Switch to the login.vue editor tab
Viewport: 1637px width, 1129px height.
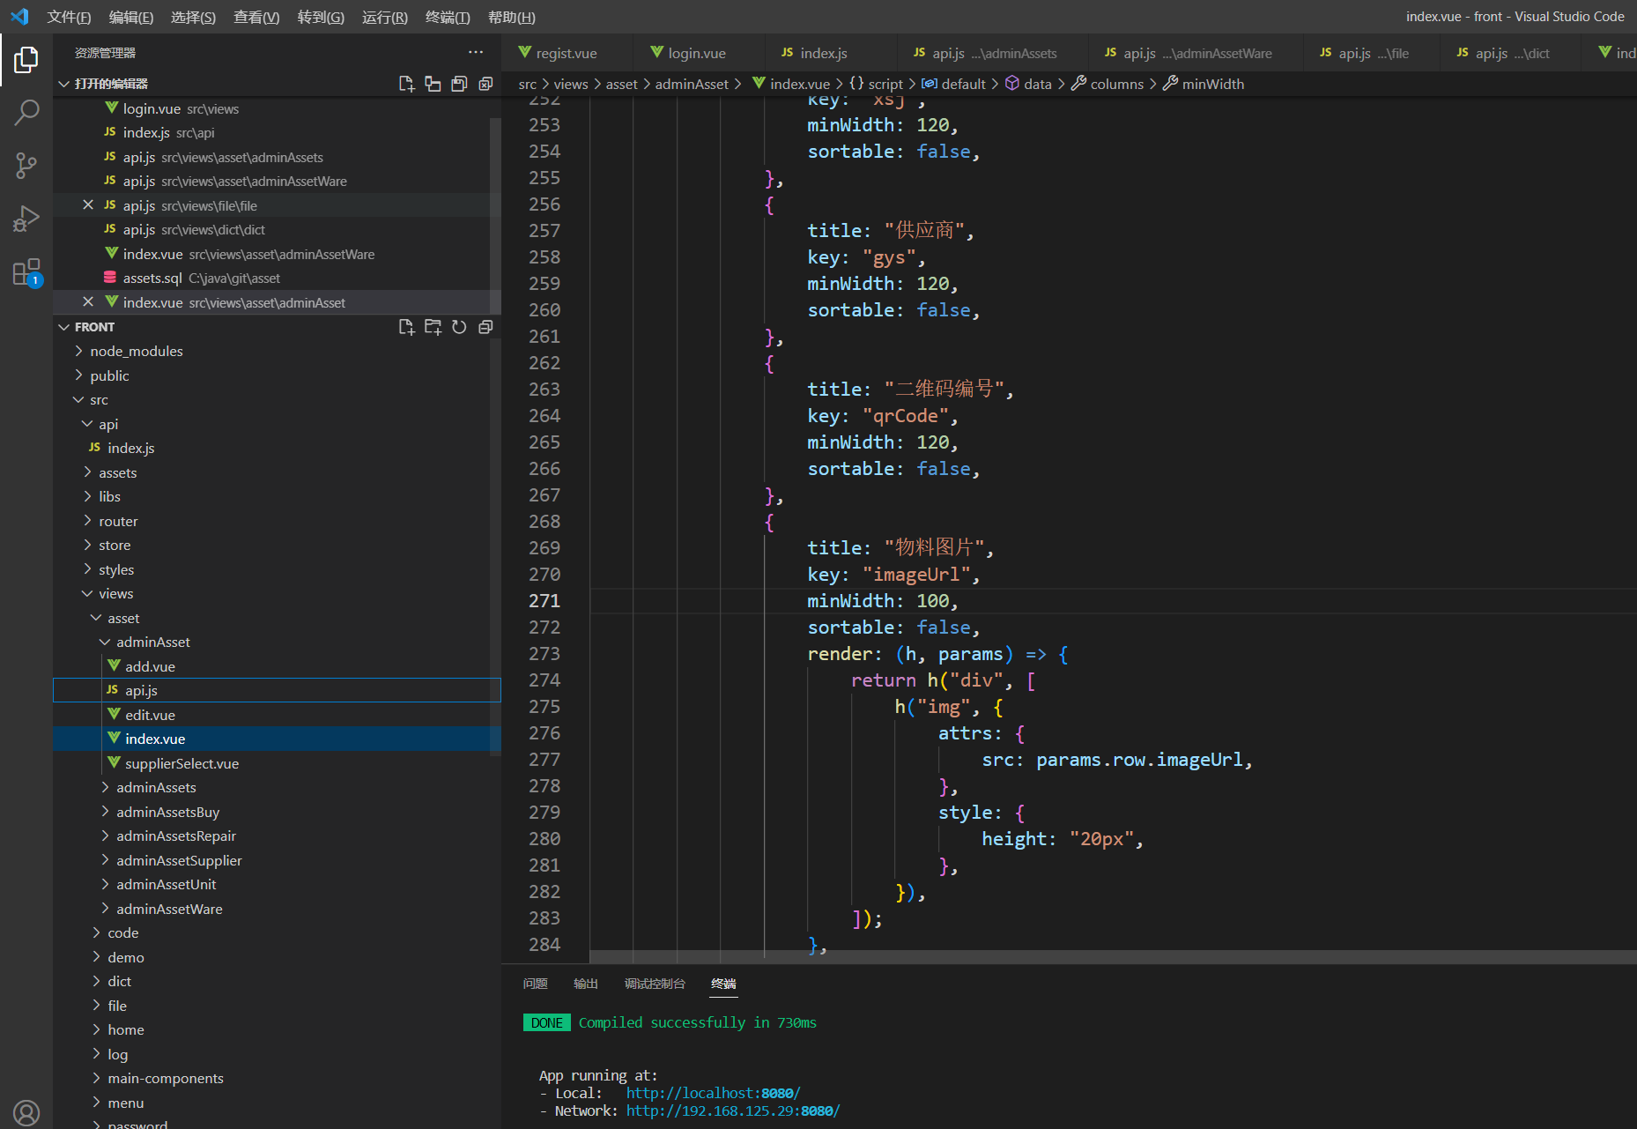click(x=696, y=53)
